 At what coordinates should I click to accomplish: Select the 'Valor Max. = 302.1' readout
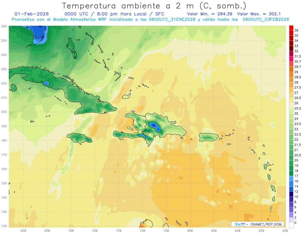(x=259, y=14)
